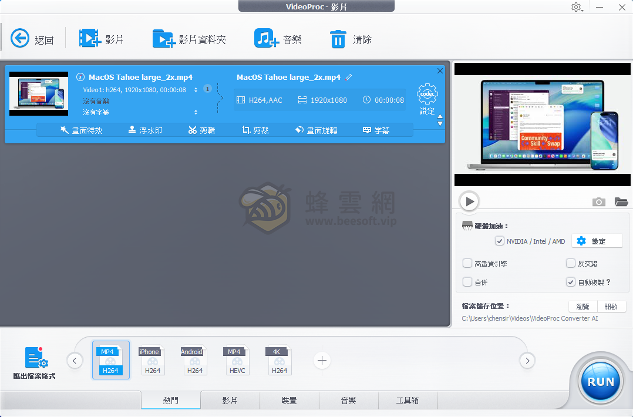Image resolution: width=633 pixels, height=417 pixels.
Task: Open the 畫面旋轉 rotate tool
Action: point(316,130)
